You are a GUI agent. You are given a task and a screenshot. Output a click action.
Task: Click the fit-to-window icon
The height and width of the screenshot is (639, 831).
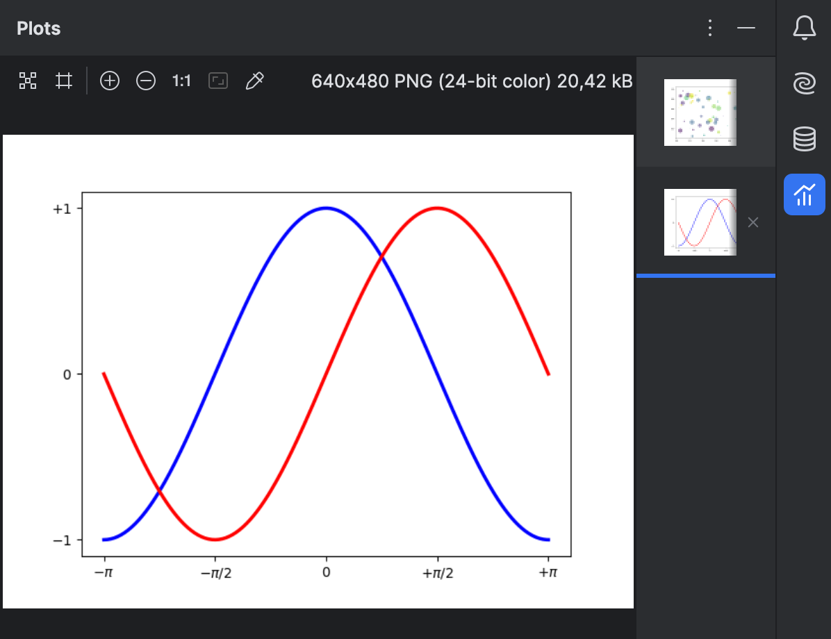pos(217,81)
